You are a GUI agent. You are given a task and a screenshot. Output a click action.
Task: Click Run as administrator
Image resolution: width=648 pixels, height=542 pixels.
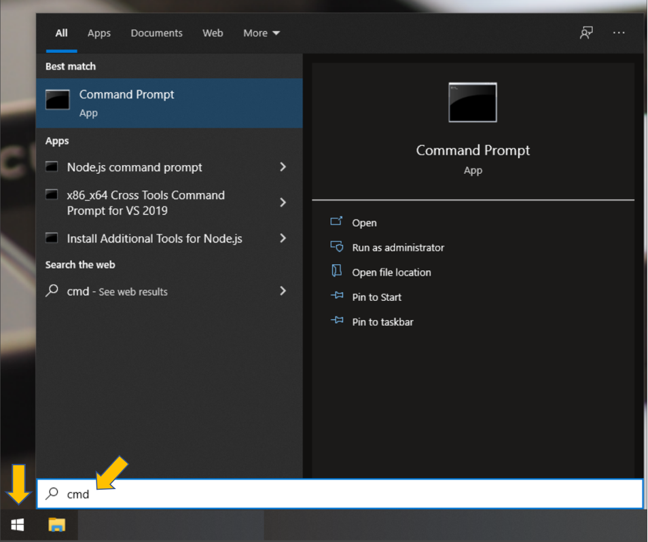pyautogui.click(x=398, y=247)
